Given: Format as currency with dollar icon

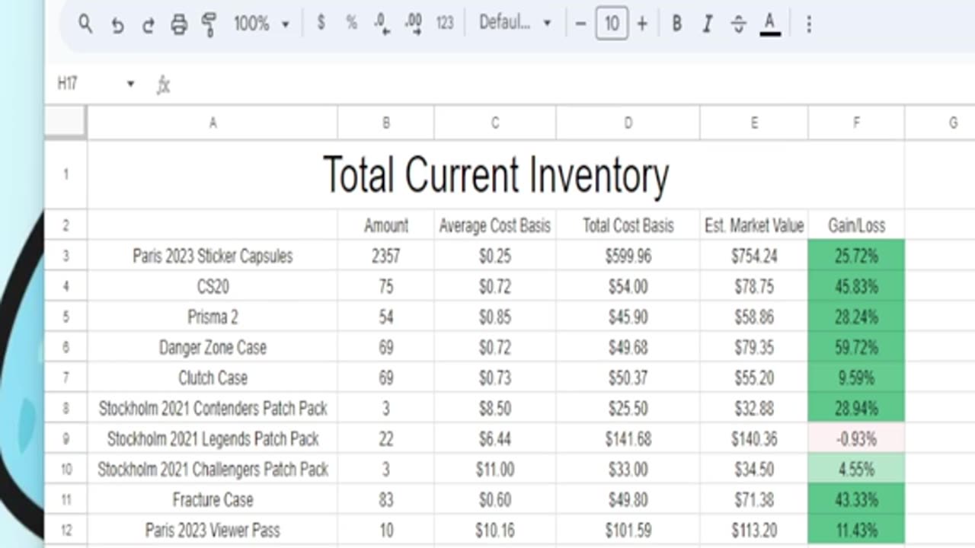Looking at the screenshot, I should click(321, 24).
